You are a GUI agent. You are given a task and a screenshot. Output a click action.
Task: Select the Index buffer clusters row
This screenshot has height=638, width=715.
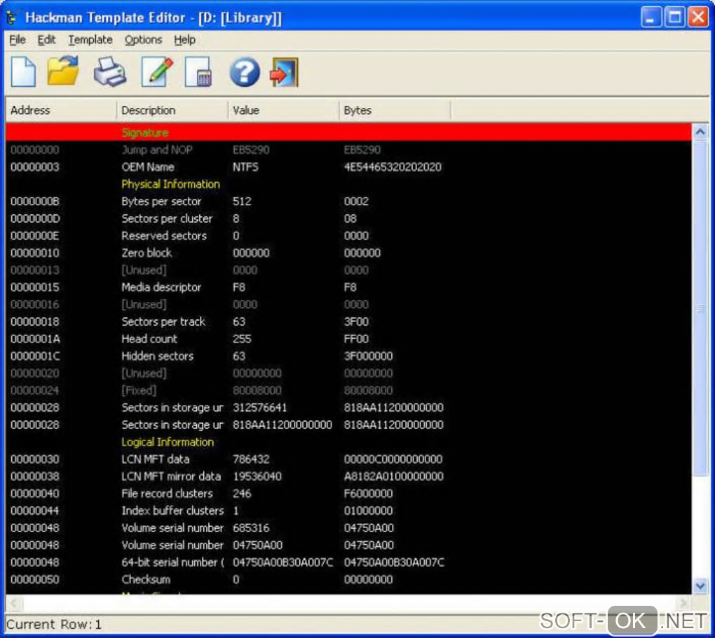pyautogui.click(x=348, y=511)
